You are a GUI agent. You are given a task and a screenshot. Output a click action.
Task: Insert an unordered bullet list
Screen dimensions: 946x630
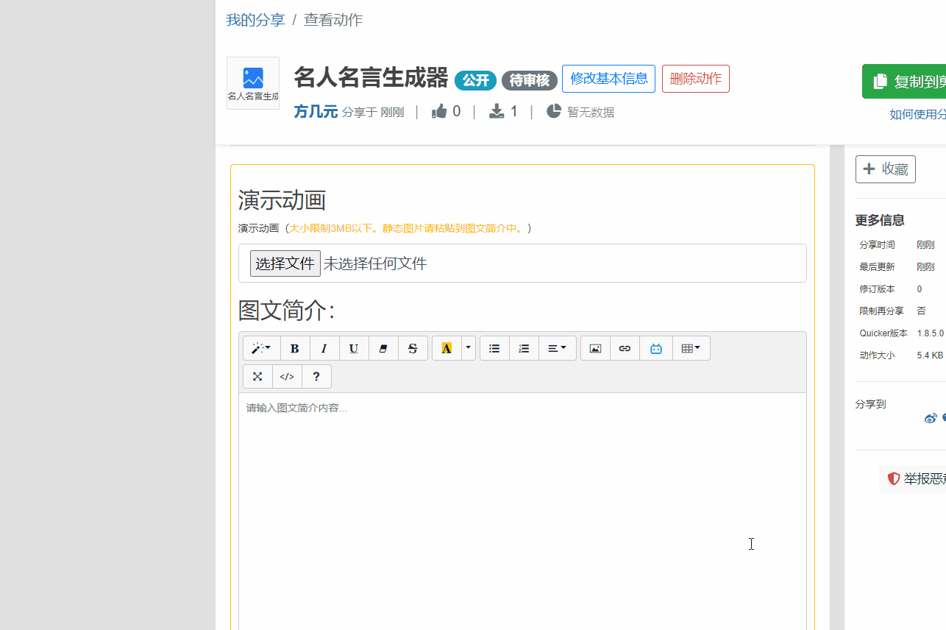click(x=494, y=348)
